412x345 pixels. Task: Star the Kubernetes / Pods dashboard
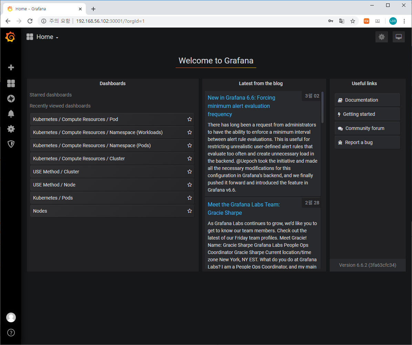point(189,198)
